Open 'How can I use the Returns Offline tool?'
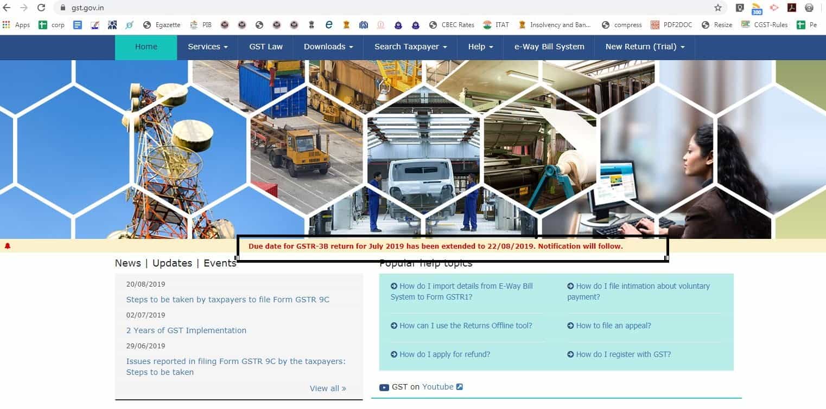Image resolution: width=826 pixels, height=409 pixels. [x=461, y=326]
